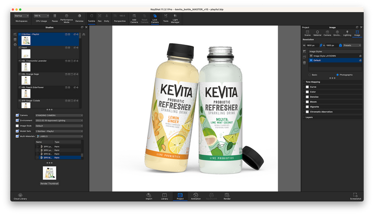Switch to the Material tab

pyautogui.click(x=318, y=34)
